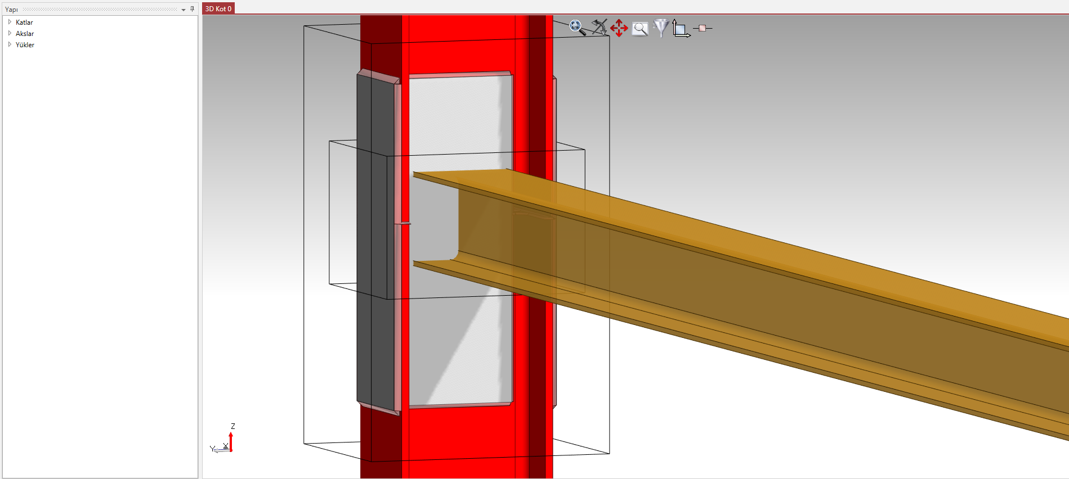Click the zoom extents magnifier icon
The image size is (1069, 479).
577,28
